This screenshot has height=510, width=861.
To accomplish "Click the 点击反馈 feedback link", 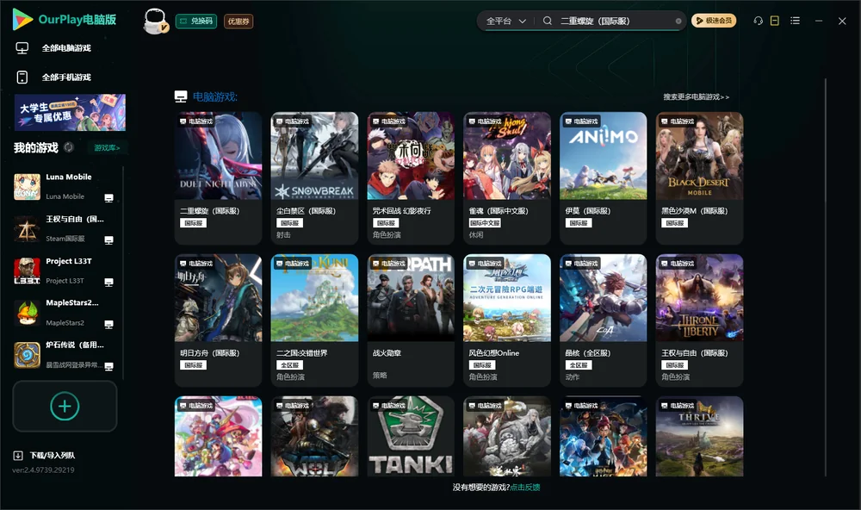I will (x=525, y=487).
